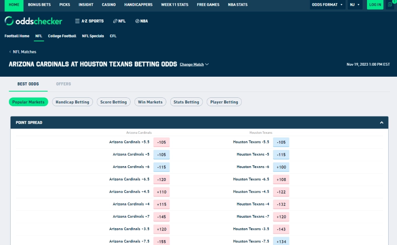This screenshot has width=397, height=245.
Task: Select the Handicap Betting filter
Action: [x=72, y=102]
